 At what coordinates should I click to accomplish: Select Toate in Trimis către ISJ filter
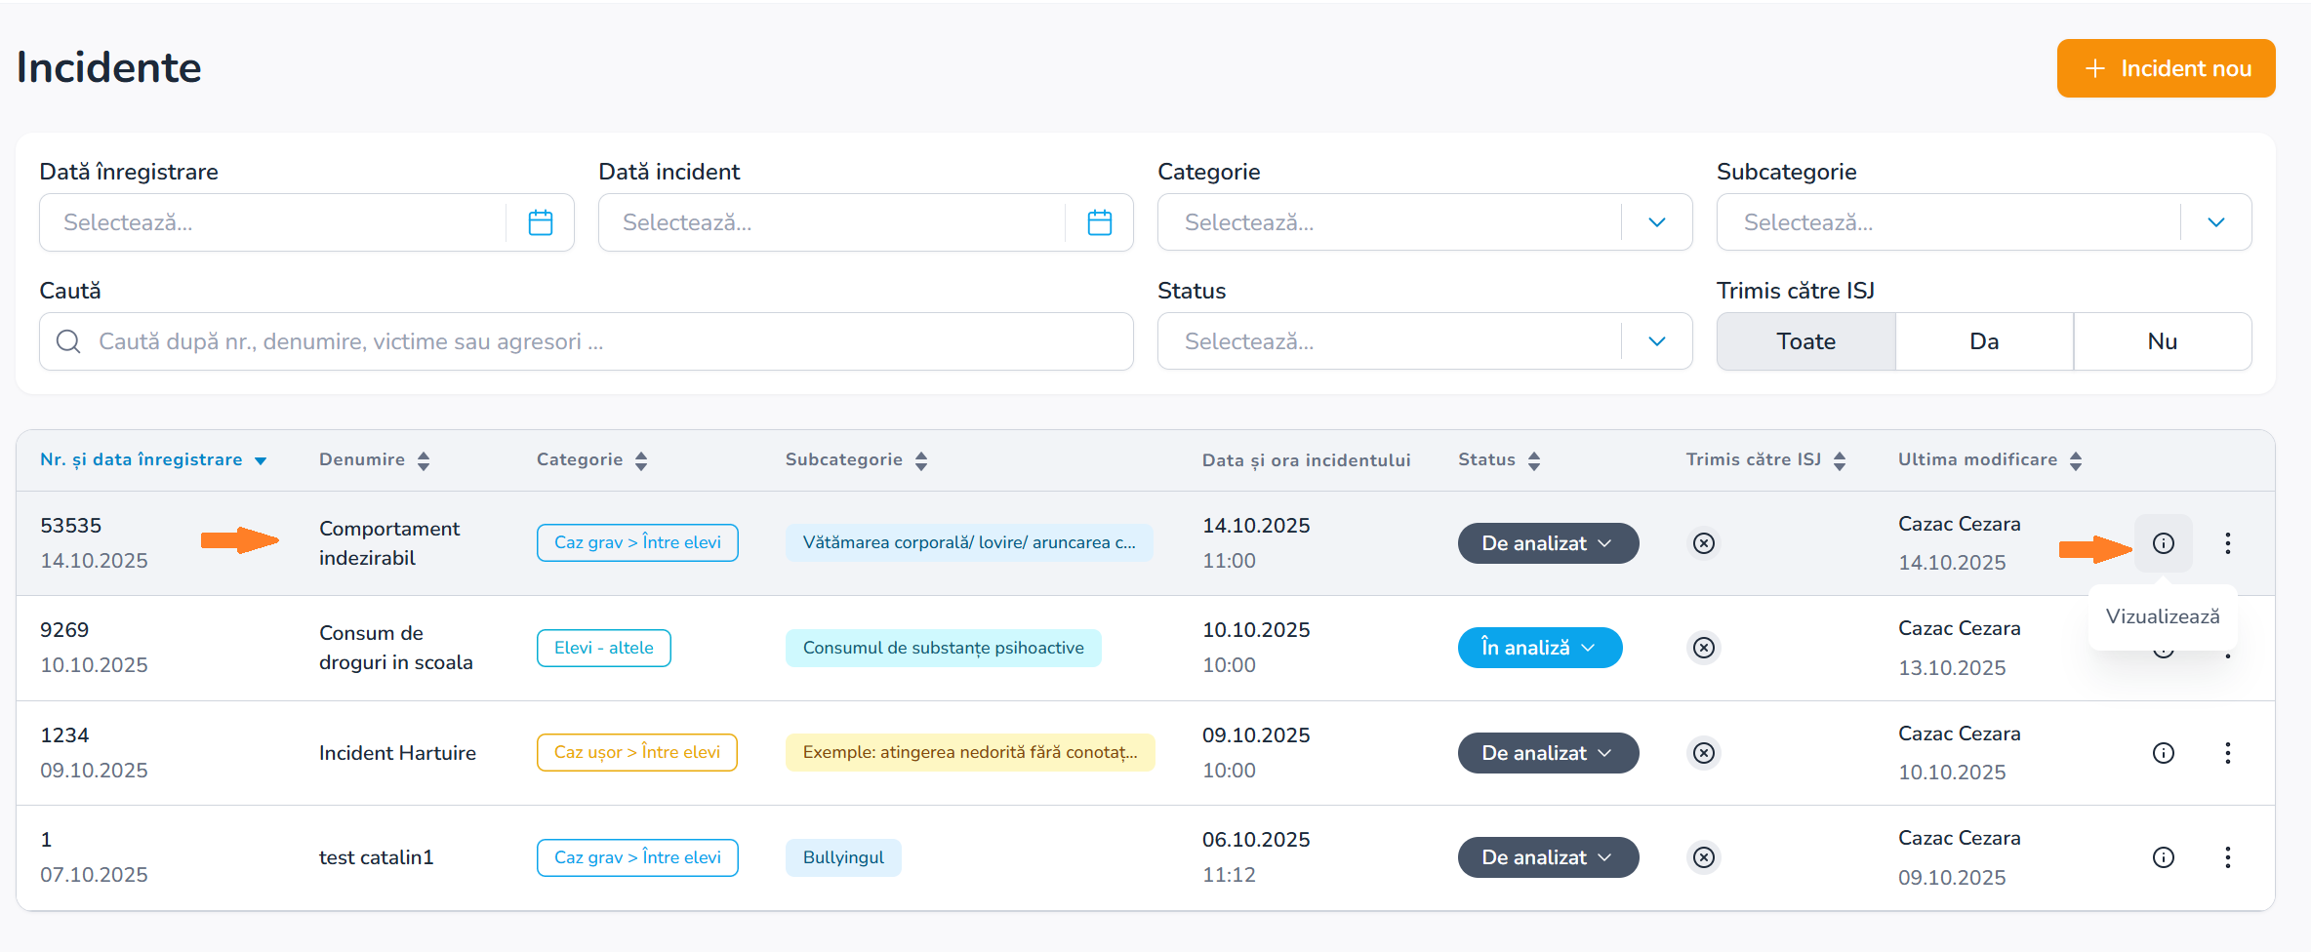click(1805, 341)
